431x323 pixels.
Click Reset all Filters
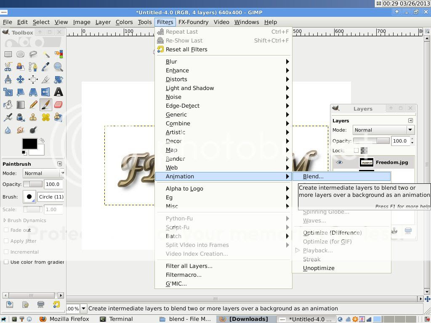pos(186,49)
